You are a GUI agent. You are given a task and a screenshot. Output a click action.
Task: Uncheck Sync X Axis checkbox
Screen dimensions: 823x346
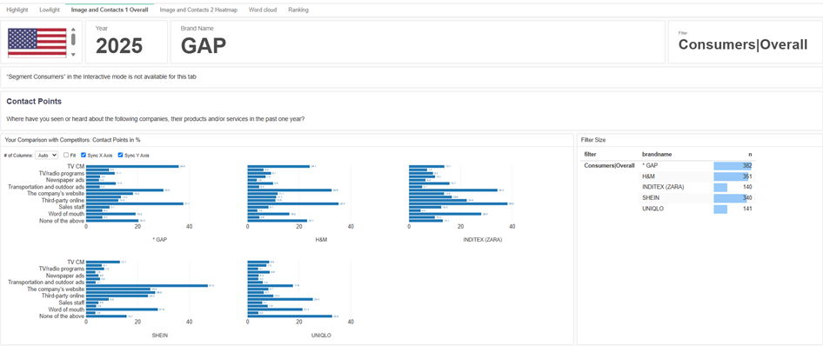(84, 155)
